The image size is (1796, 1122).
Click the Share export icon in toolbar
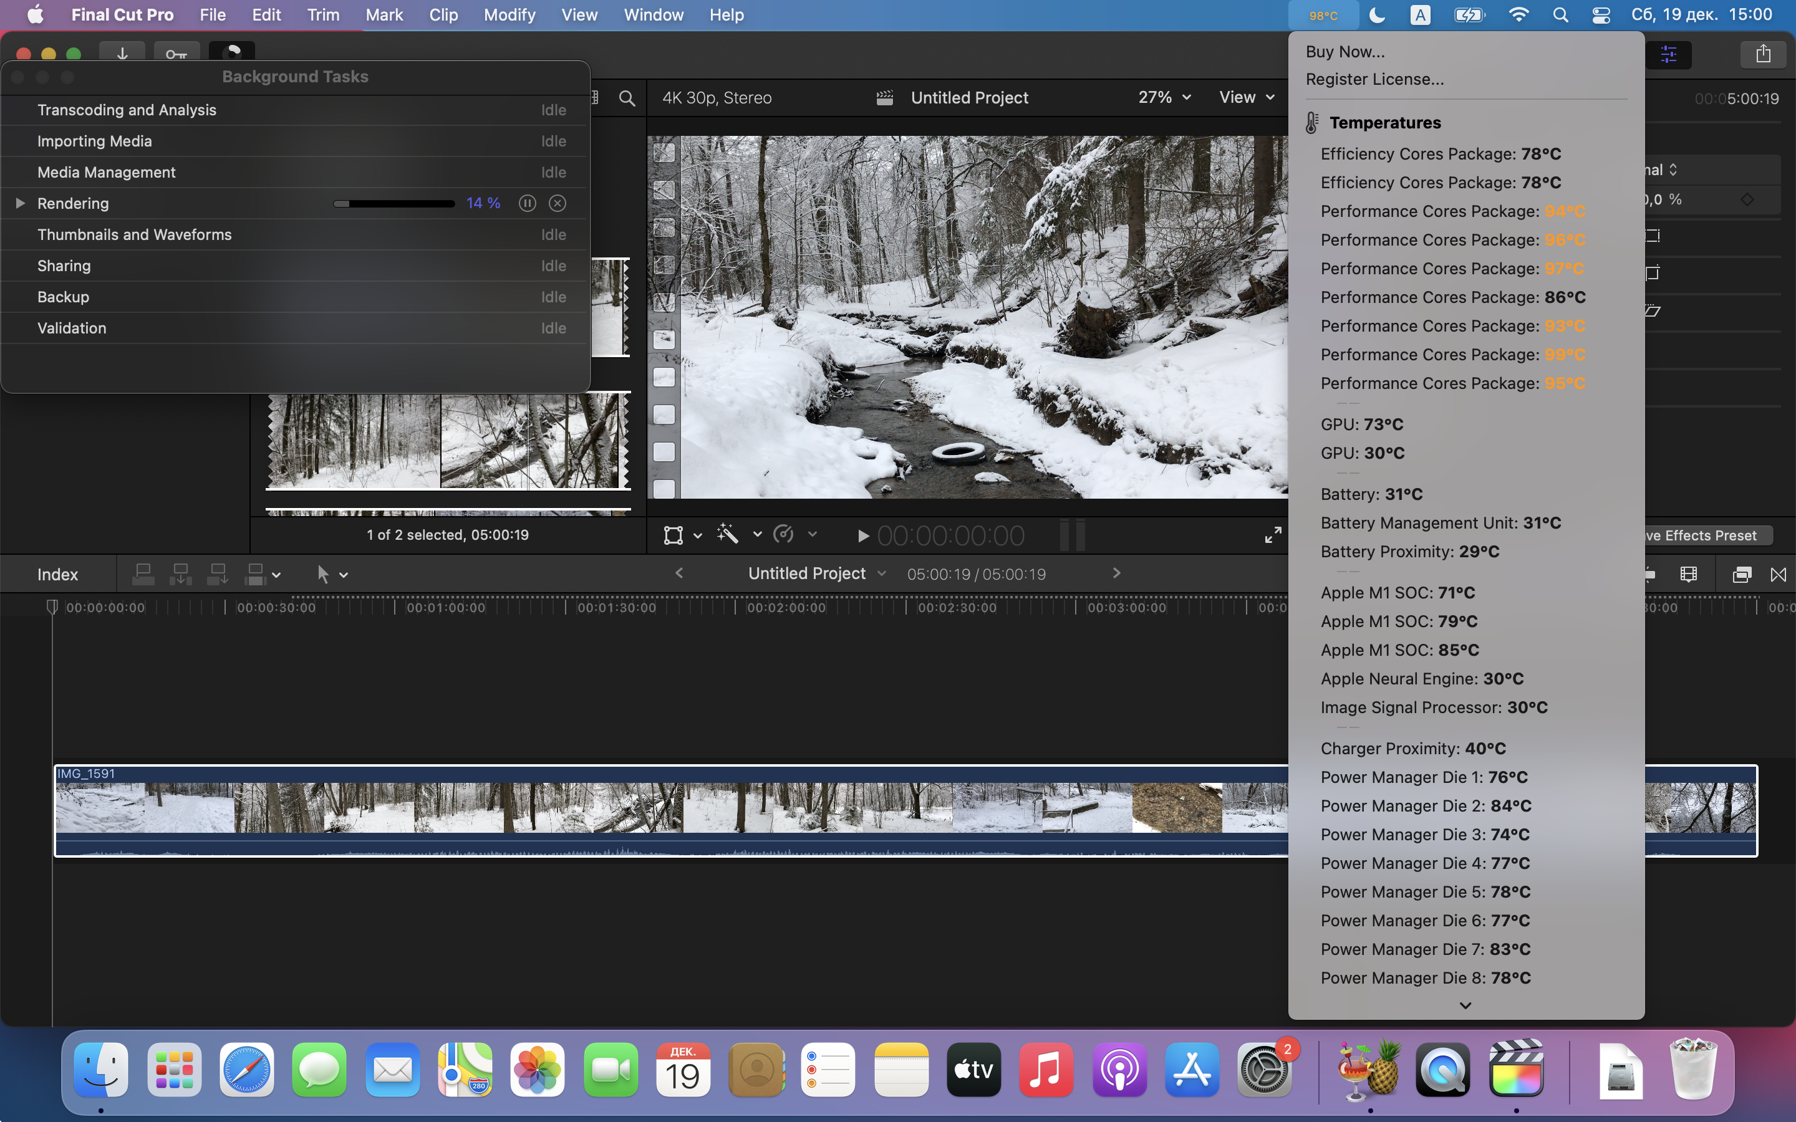point(1762,54)
